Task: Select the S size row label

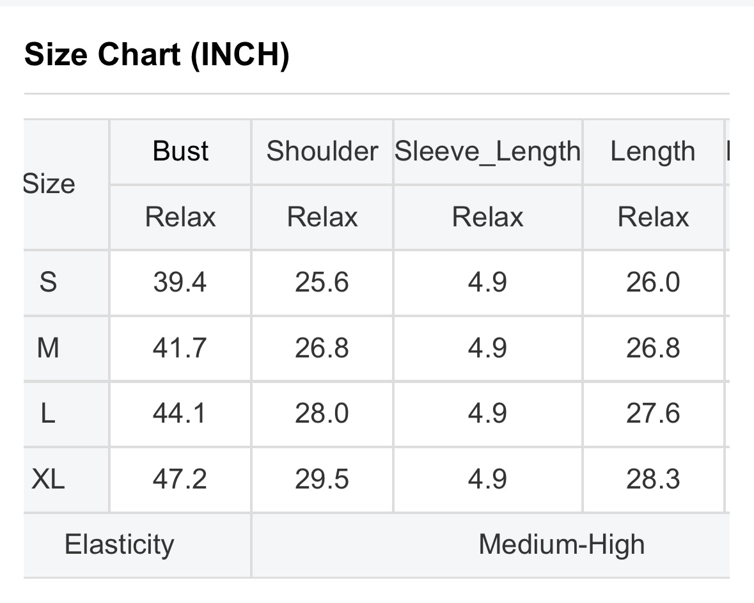Action: pos(48,282)
